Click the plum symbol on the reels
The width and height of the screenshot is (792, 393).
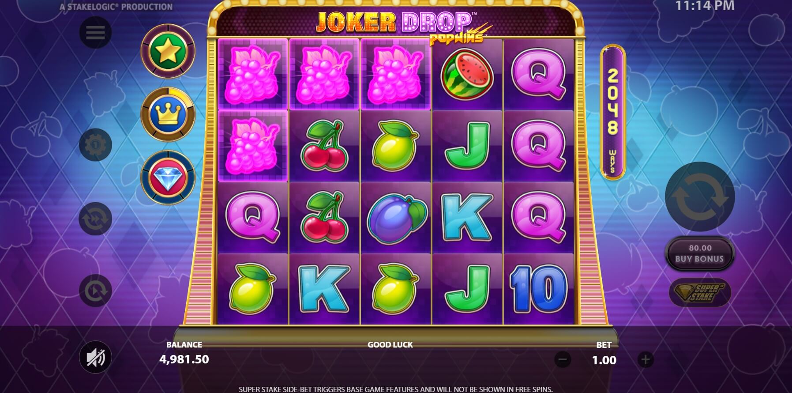coord(396,218)
